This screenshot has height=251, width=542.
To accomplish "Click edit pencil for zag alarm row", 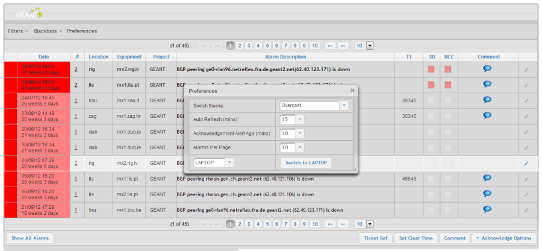I will (526, 116).
